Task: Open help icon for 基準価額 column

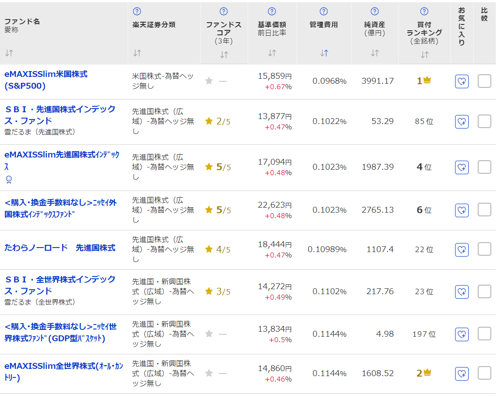Action: point(272,11)
